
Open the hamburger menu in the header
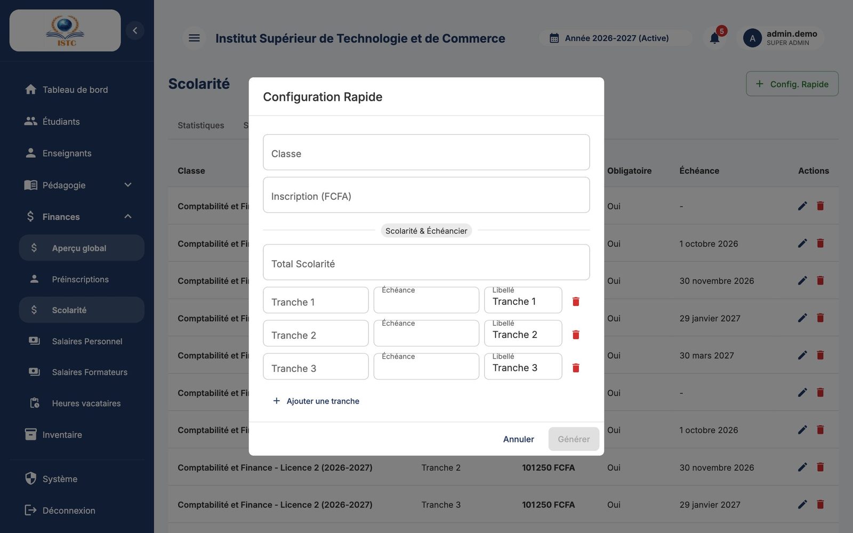[x=194, y=38]
